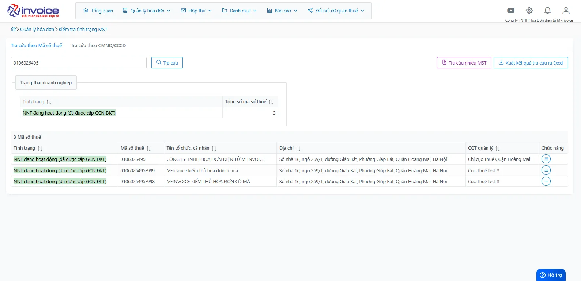Sort summary table by Tình trạng arrows
Image resolution: width=581 pixels, height=281 pixels.
tap(49, 102)
